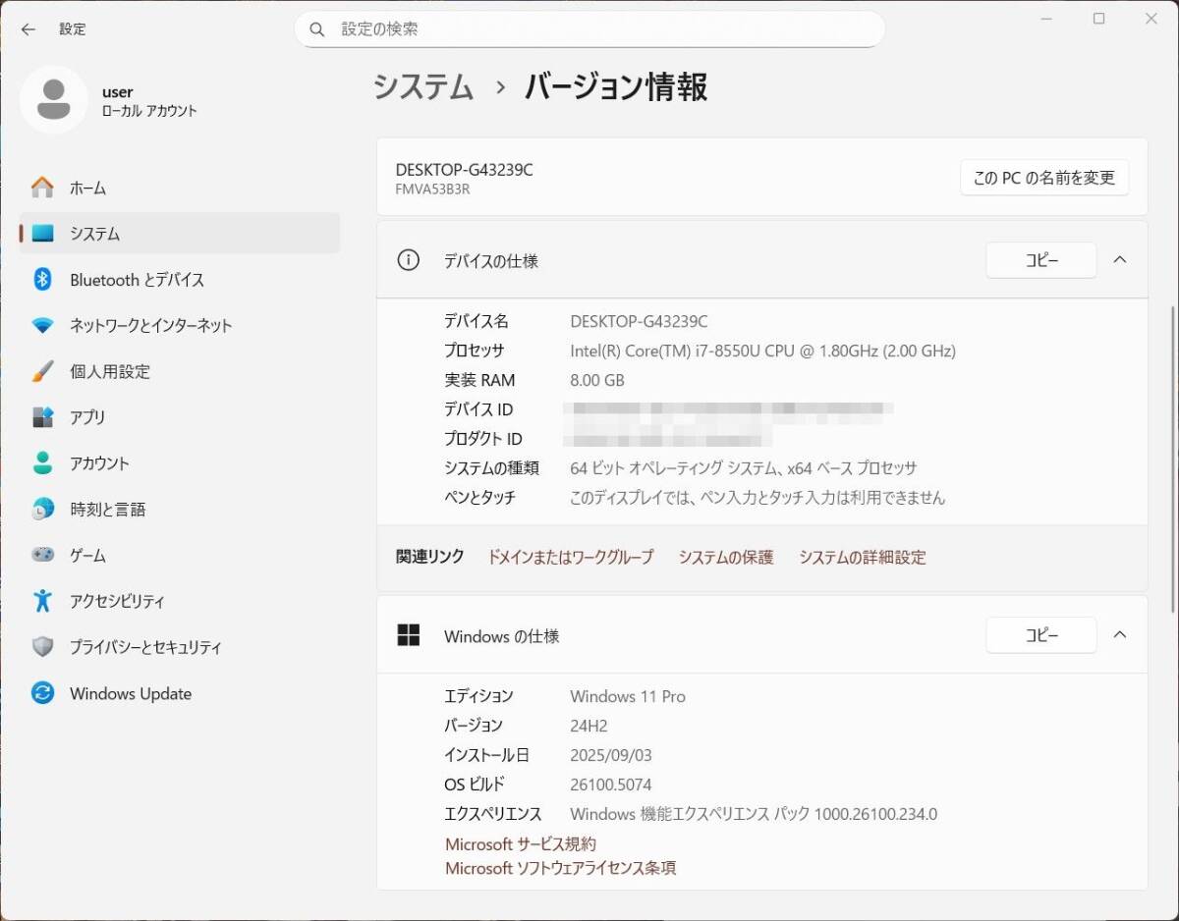
Task: Click この PC の名前を変更 button
Action: [1044, 178]
